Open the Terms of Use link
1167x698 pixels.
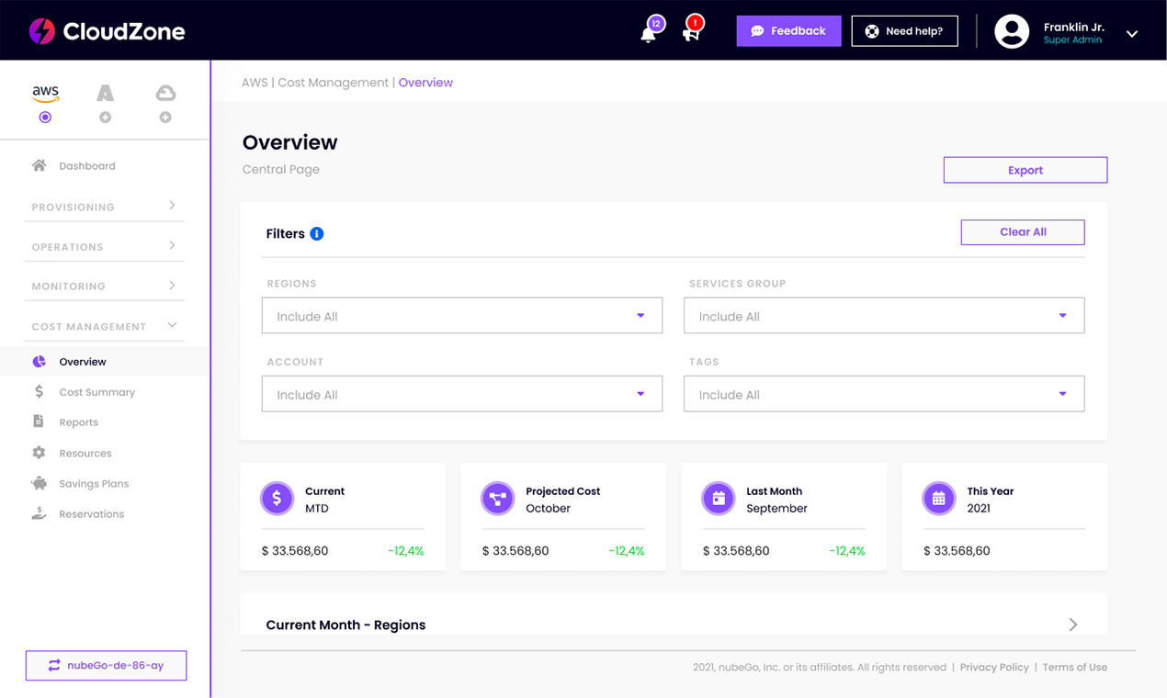coord(1074,668)
